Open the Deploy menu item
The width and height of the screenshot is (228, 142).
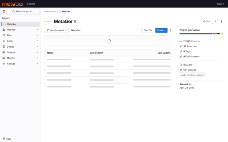(x=20, y=47)
